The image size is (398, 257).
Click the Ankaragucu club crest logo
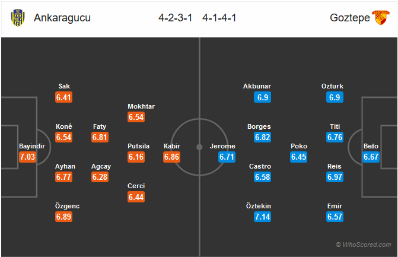(x=18, y=18)
